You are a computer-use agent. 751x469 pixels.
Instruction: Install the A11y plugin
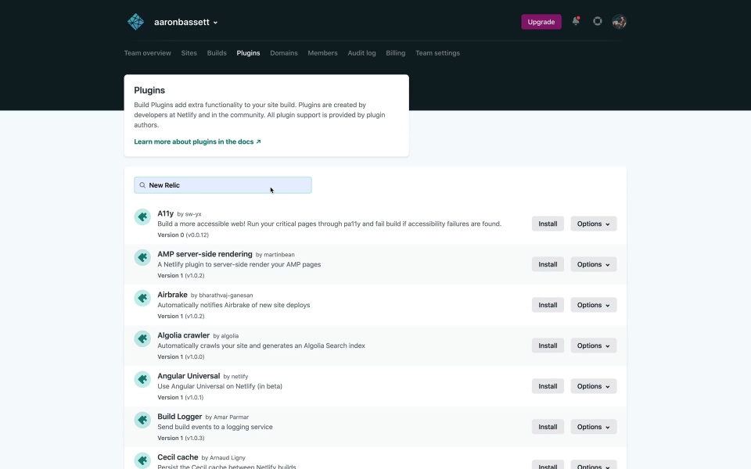click(x=548, y=224)
